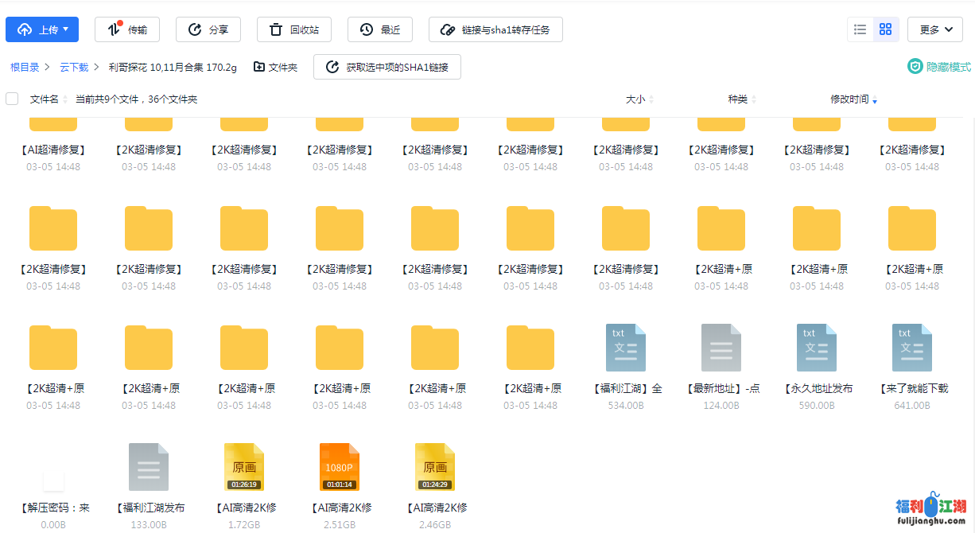Sort files by 修改时间 column

coord(850,99)
